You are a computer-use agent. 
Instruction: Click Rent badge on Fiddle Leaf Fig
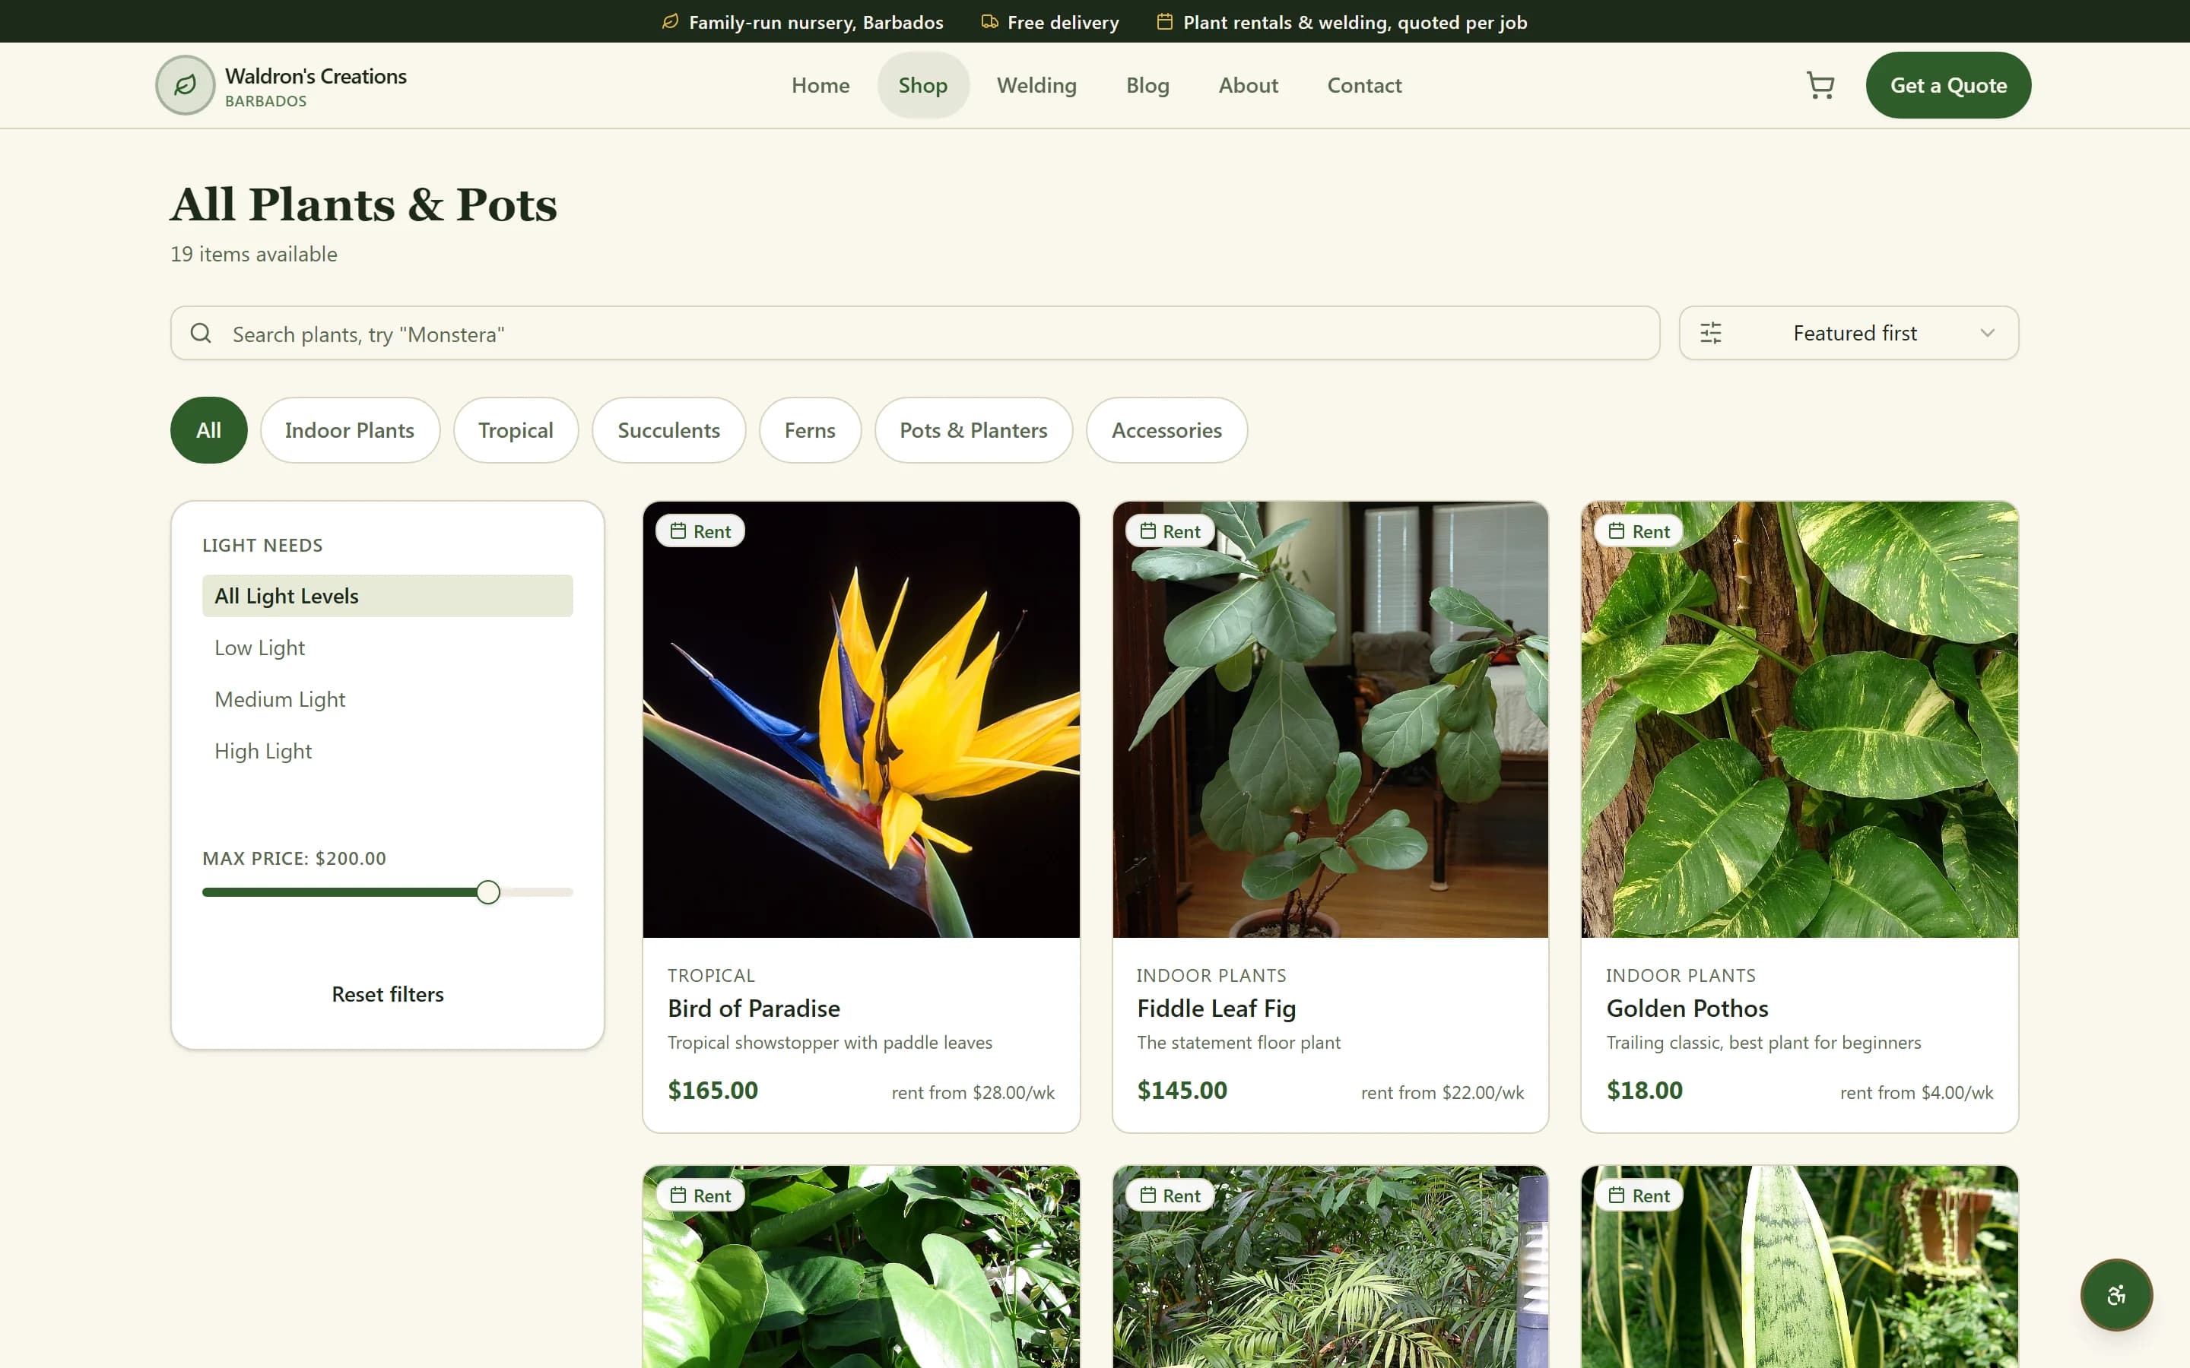tap(1170, 531)
